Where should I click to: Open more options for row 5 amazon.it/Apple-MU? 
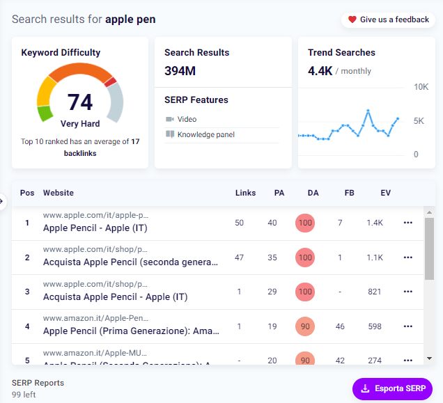pos(407,361)
